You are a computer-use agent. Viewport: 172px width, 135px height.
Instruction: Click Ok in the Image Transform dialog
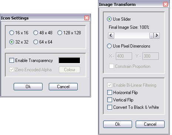(x=118, y=124)
